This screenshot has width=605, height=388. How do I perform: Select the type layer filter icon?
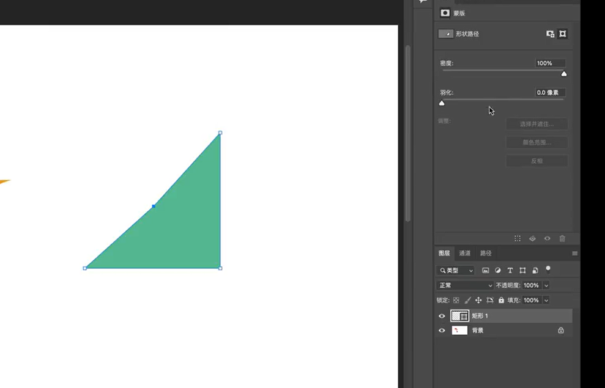[510, 271]
